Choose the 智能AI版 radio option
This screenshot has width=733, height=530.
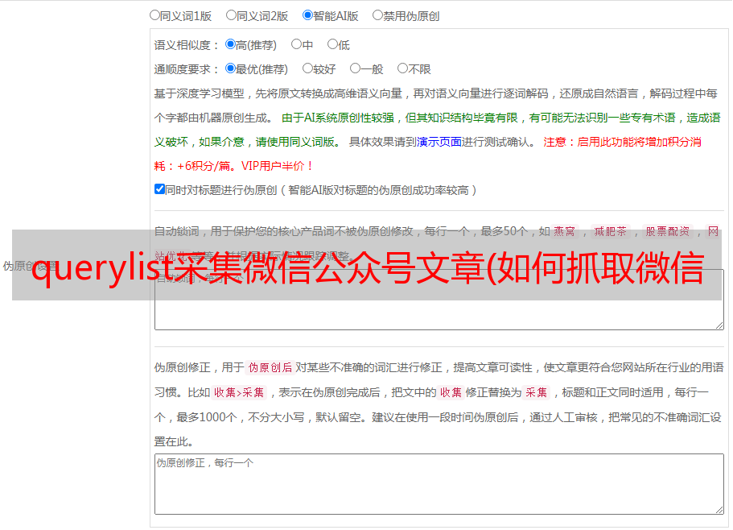307,15
